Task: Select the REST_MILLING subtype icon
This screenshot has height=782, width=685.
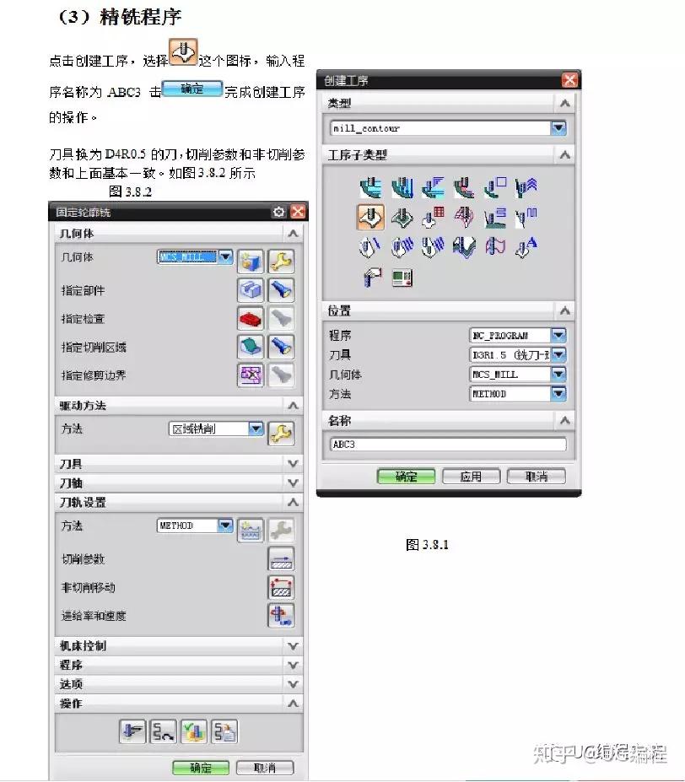Action: [464, 187]
